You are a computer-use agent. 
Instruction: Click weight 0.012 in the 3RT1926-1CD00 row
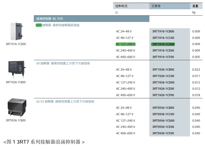[196, 82]
